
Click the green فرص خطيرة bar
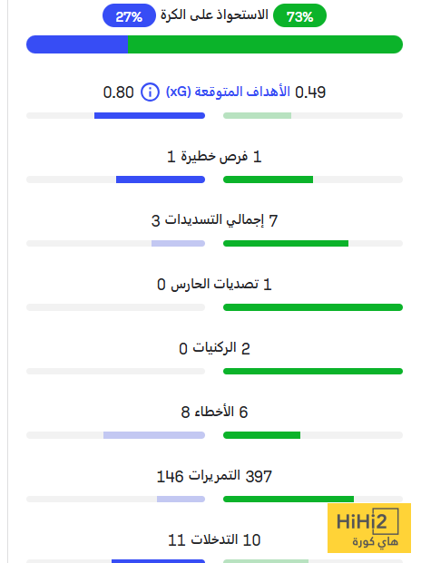pos(268,180)
